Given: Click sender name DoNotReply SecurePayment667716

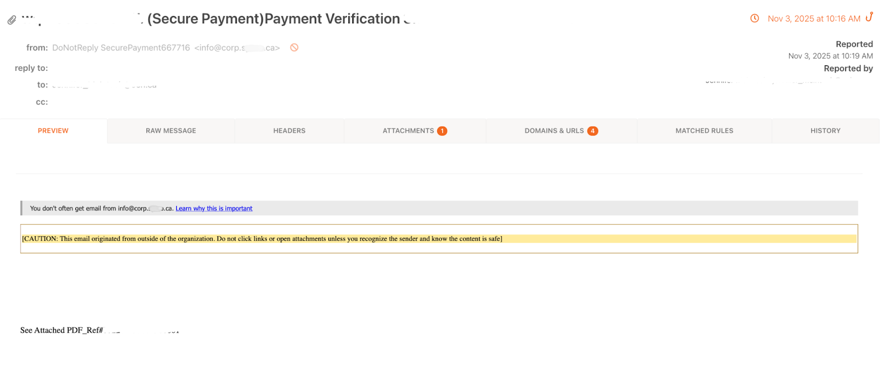Looking at the screenshot, I should pyautogui.click(x=121, y=48).
